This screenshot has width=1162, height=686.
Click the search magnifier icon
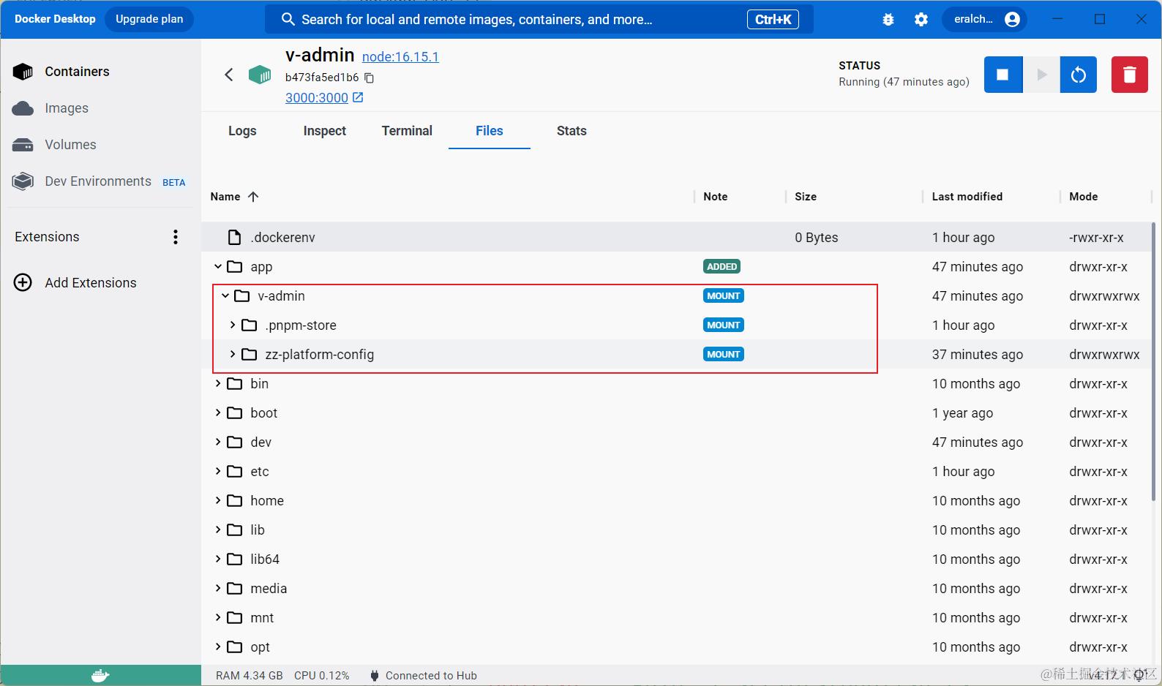pyautogui.click(x=288, y=20)
